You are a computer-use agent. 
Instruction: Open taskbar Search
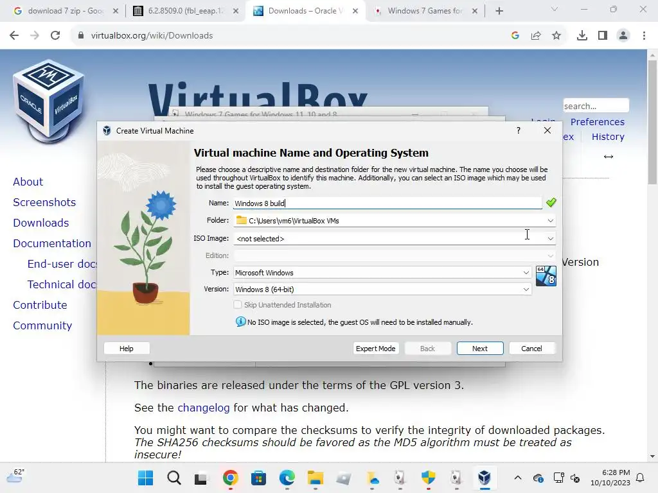coord(173,478)
